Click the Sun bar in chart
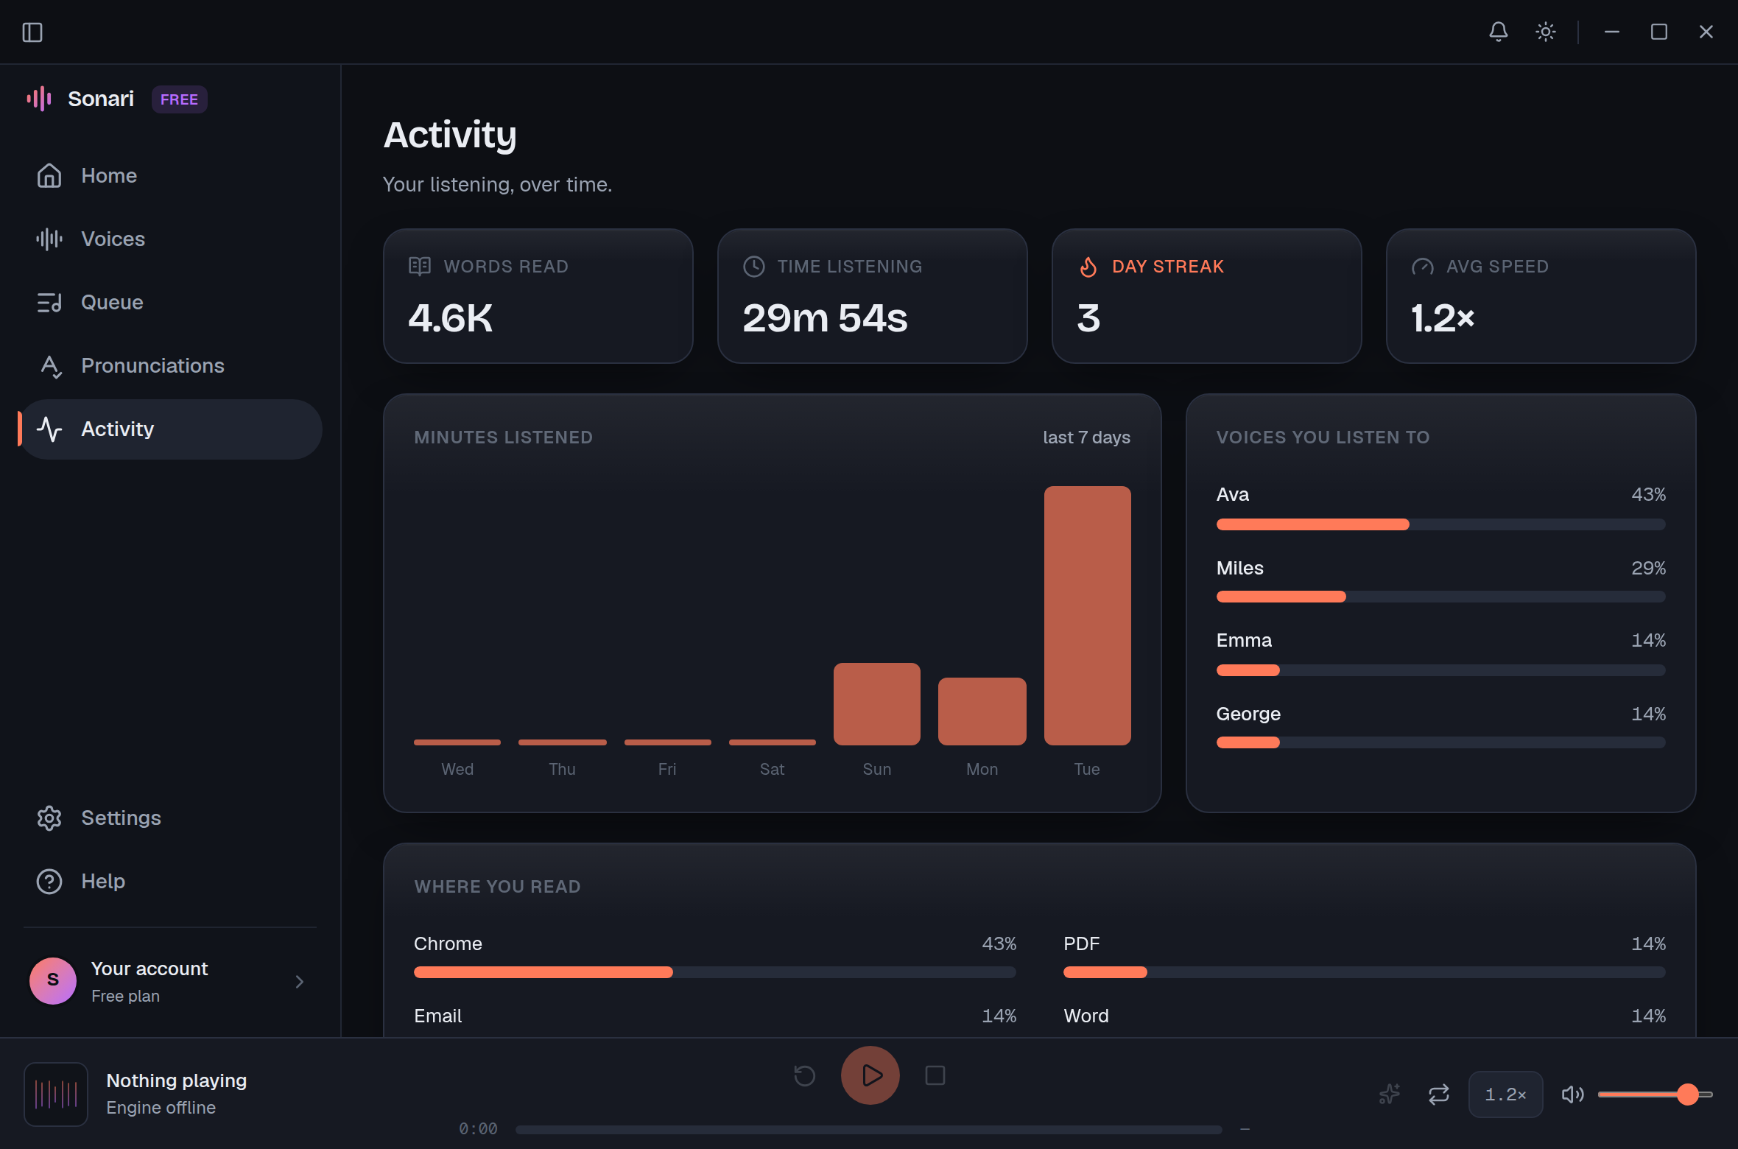1738x1149 pixels. (x=876, y=703)
